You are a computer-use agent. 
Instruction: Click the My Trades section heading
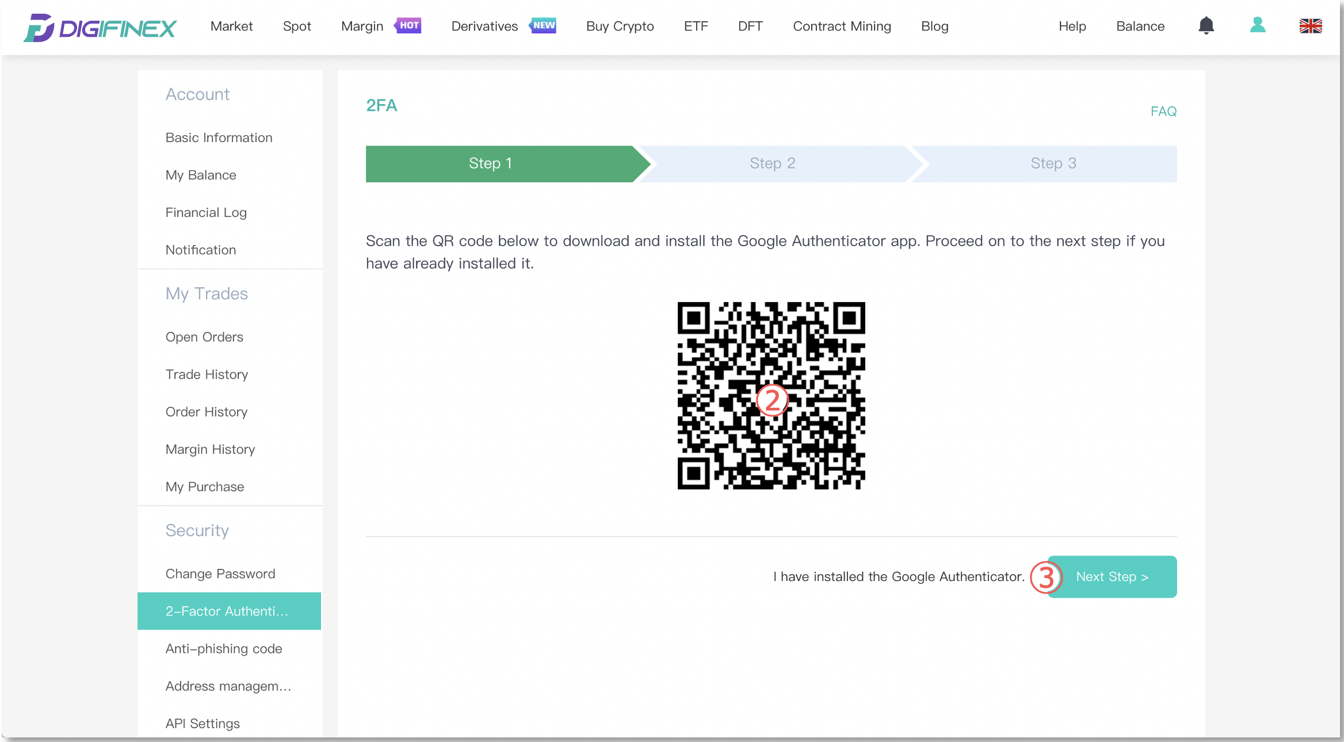[207, 293]
